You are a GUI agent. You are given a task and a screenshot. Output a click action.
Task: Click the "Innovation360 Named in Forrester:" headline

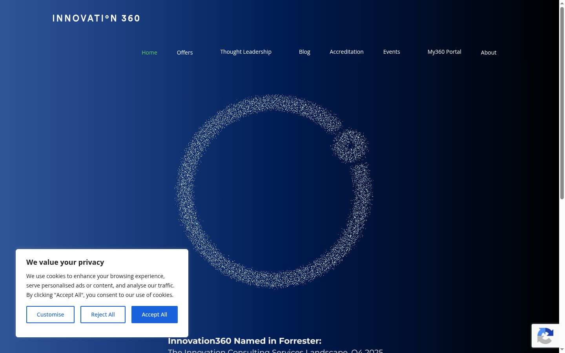[244, 341]
